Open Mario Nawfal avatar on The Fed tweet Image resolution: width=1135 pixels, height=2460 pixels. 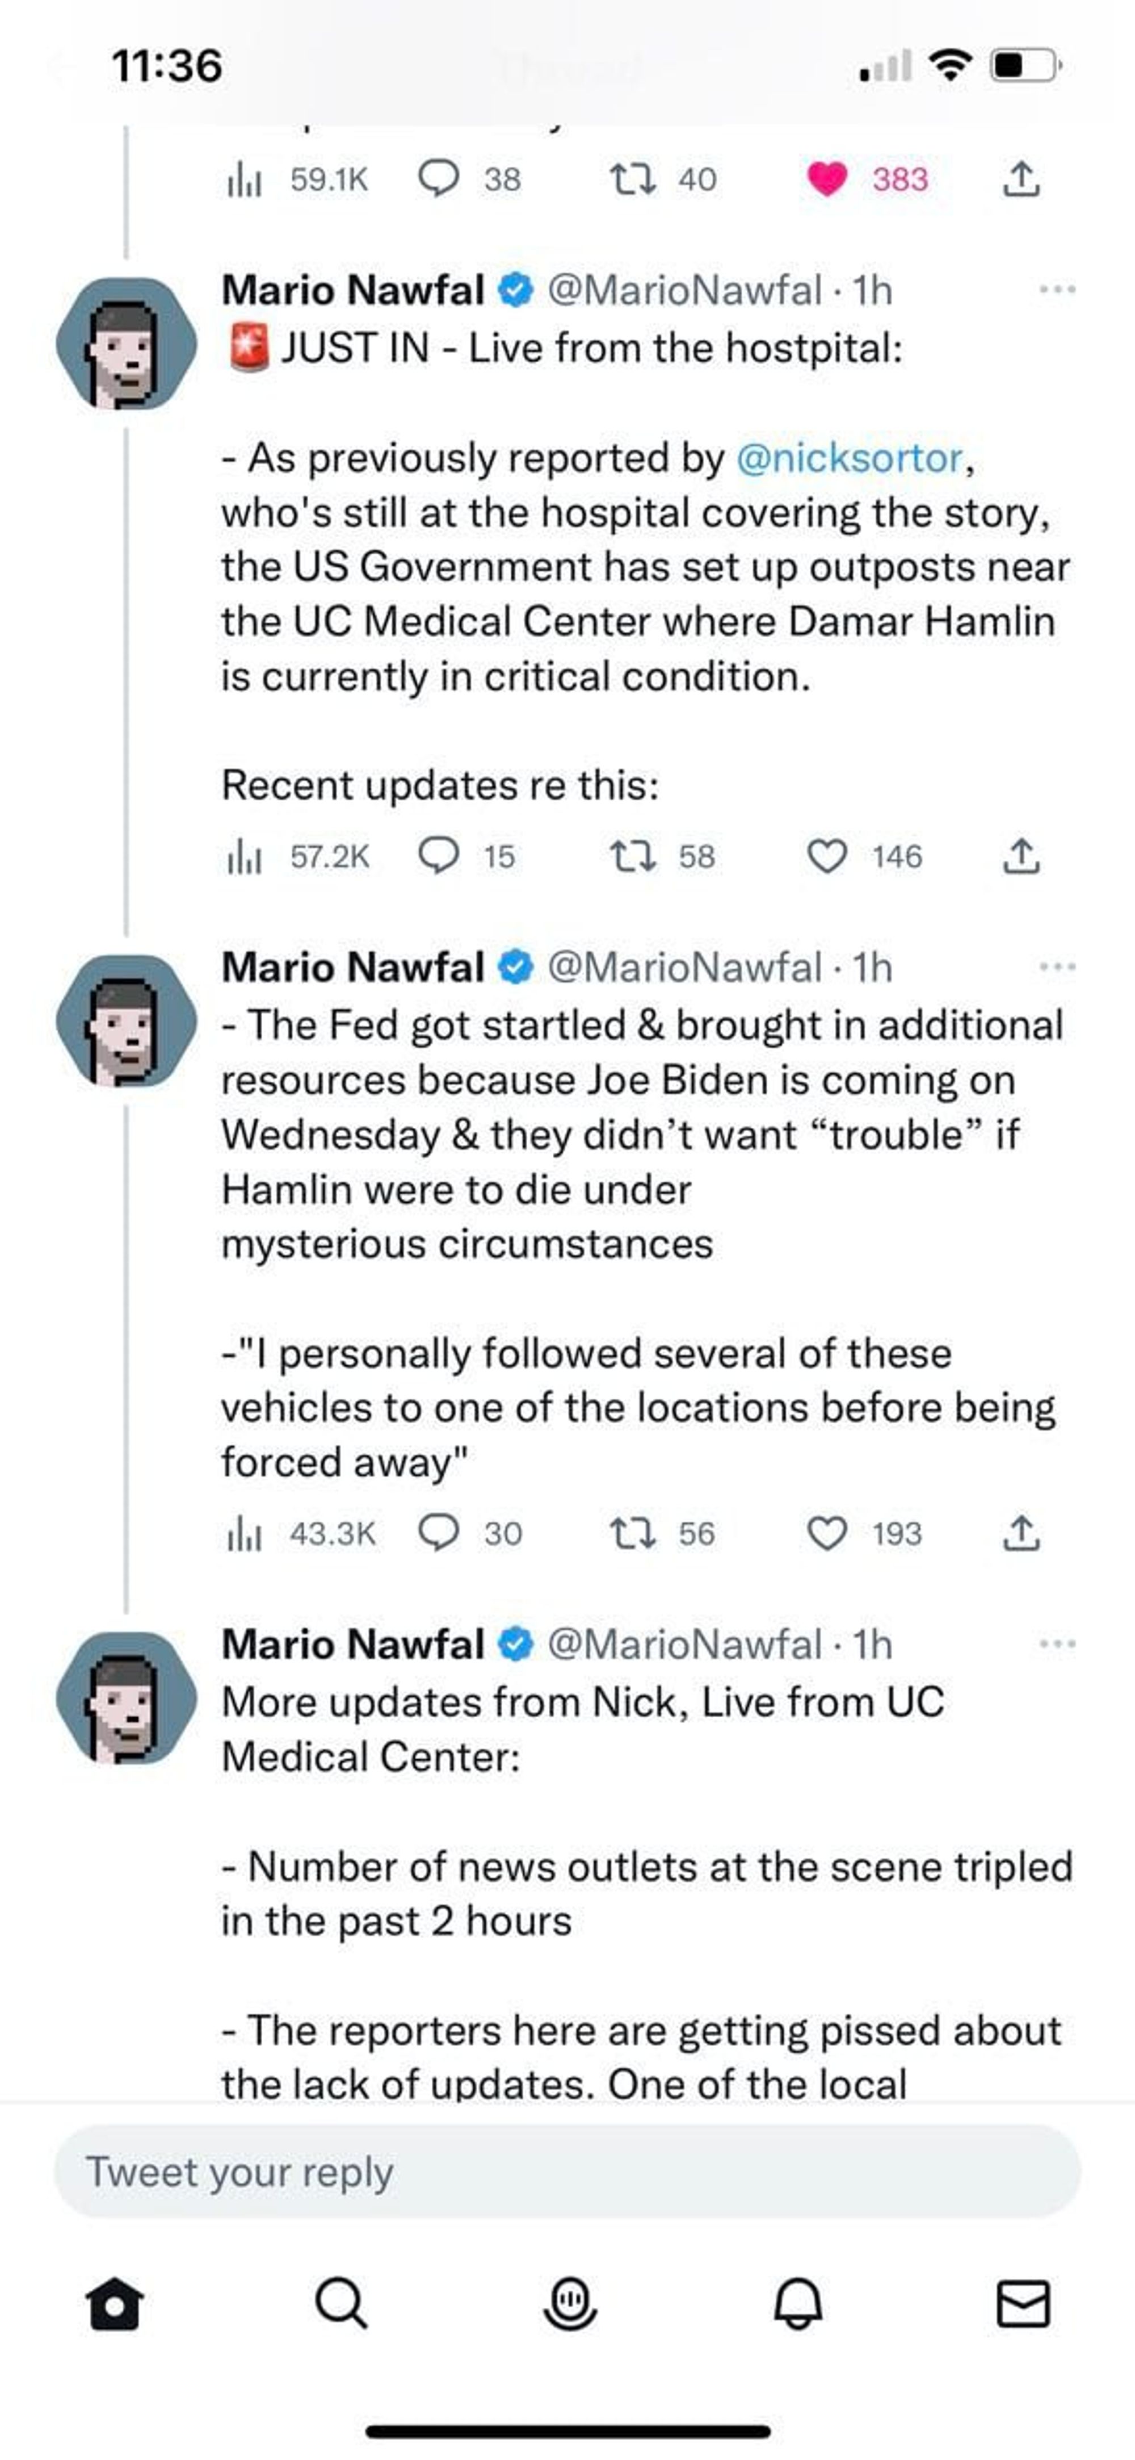126,1021
